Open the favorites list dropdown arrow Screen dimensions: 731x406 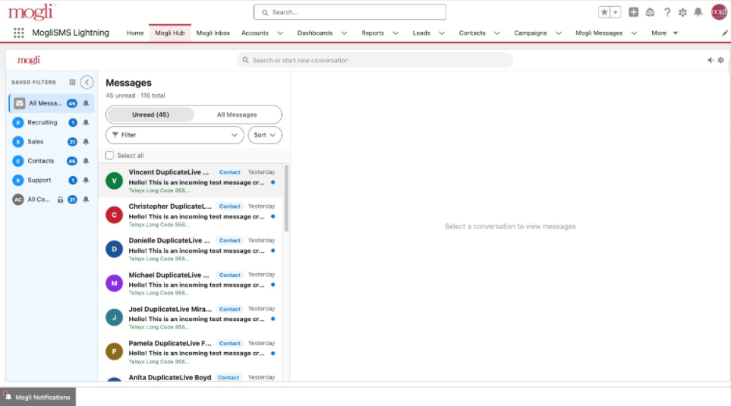pos(616,12)
